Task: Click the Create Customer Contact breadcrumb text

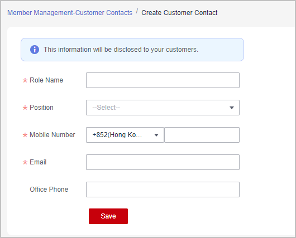Action: (179, 13)
